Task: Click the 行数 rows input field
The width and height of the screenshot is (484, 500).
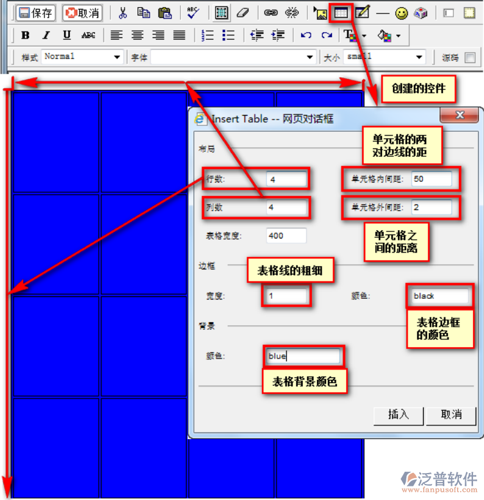Action: 286,179
